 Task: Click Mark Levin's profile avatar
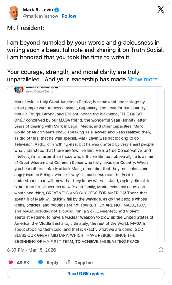pyautogui.click(x=14, y=13)
